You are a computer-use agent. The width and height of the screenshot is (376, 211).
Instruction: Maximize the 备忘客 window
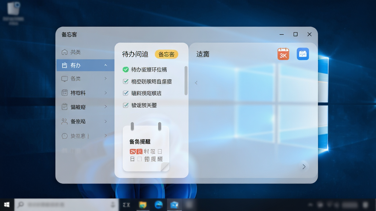[296, 34]
